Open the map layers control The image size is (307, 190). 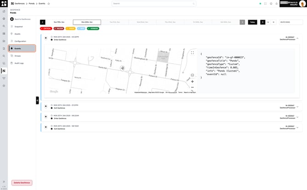[x=192, y=75]
